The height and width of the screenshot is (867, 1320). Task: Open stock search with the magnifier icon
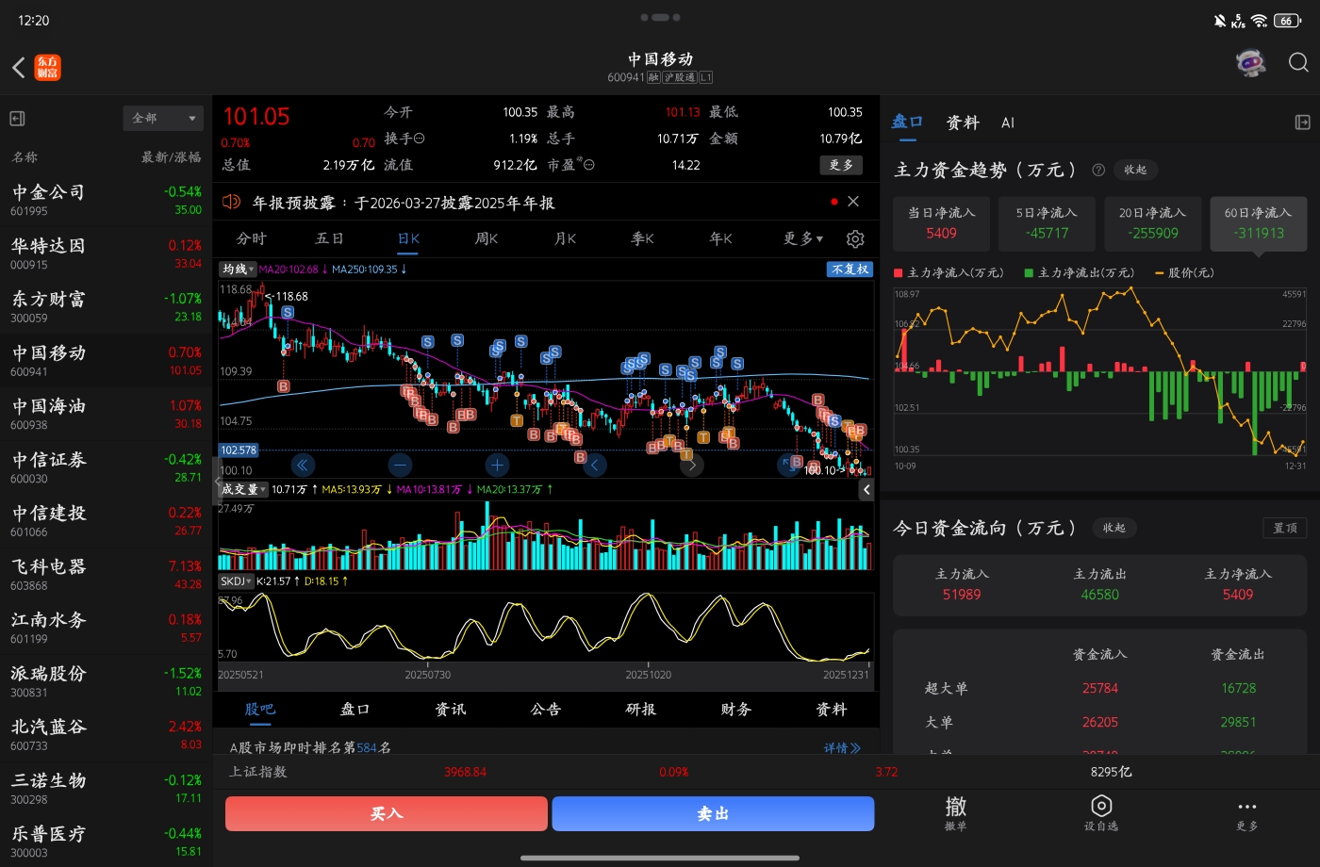point(1298,63)
